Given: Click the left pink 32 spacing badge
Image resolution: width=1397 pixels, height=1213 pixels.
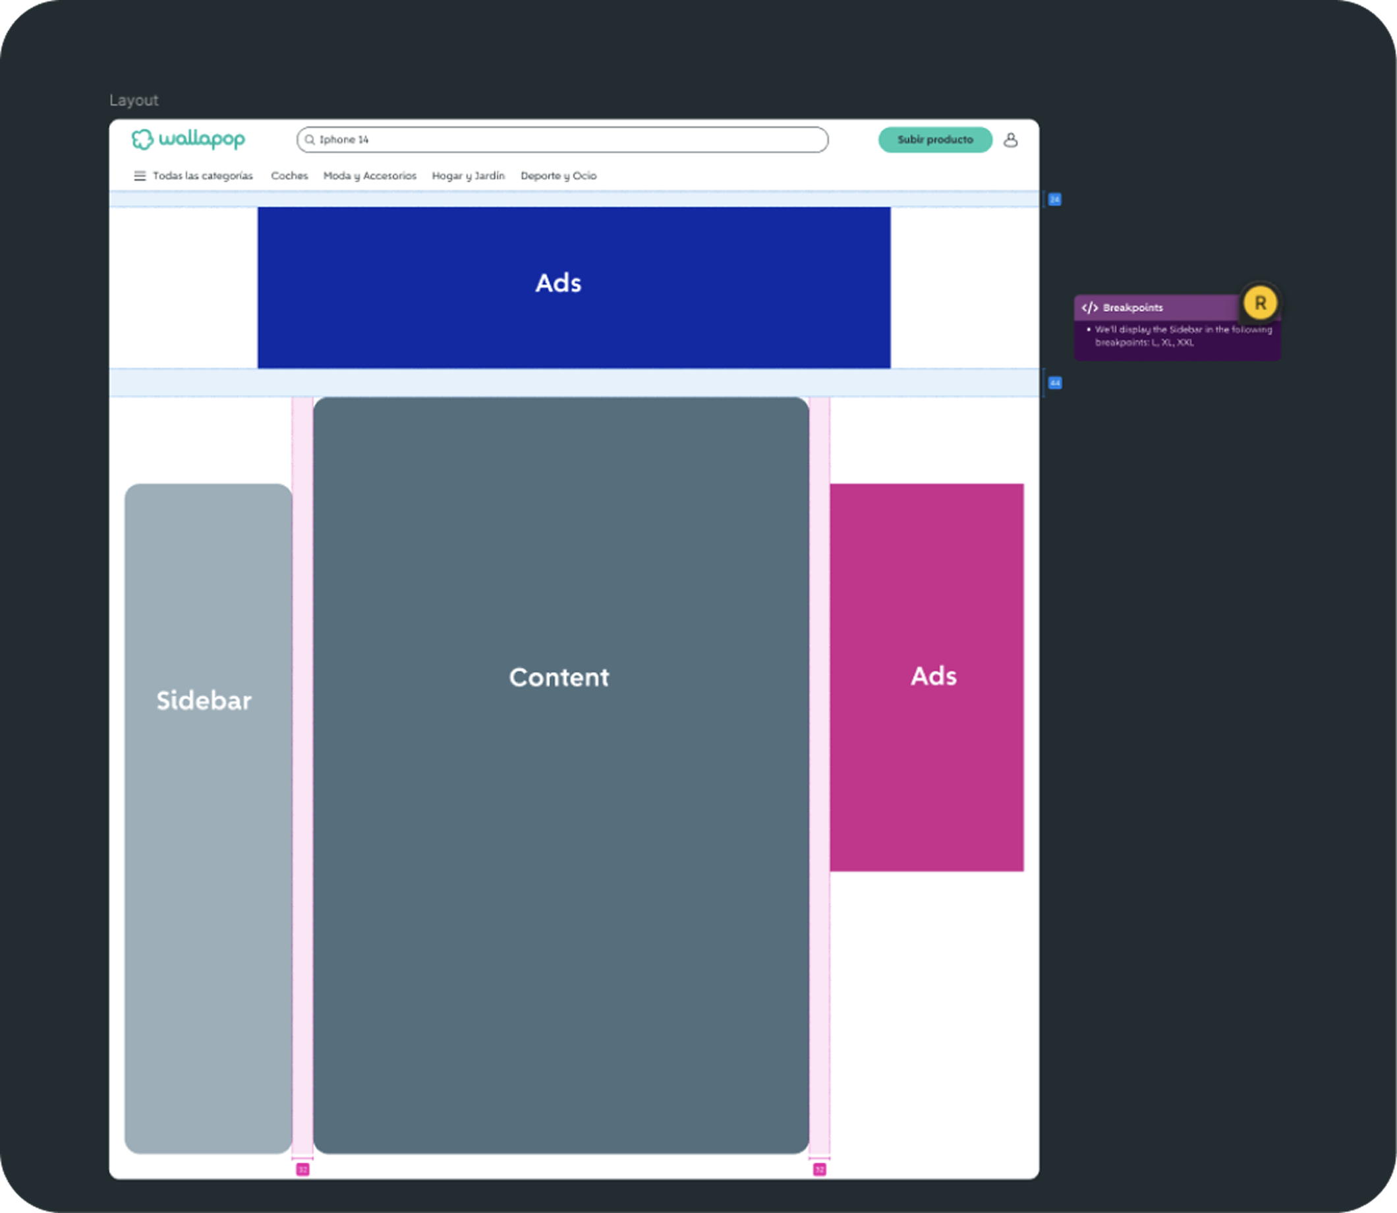Looking at the screenshot, I should (x=302, y=1169).
